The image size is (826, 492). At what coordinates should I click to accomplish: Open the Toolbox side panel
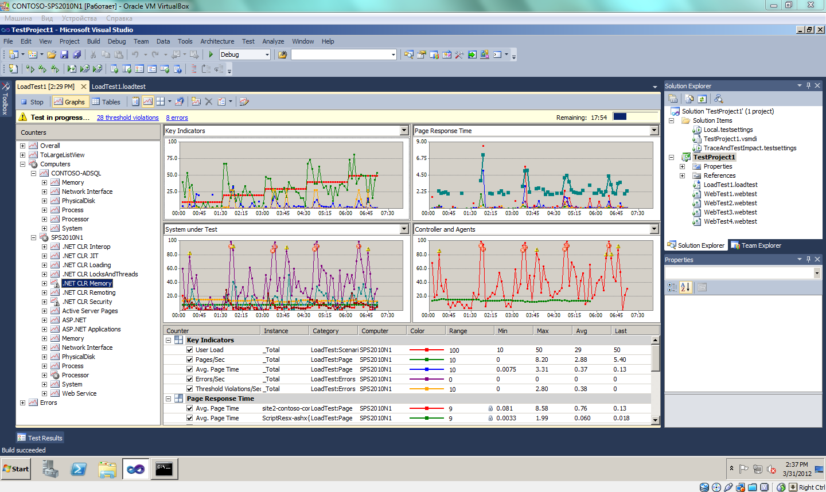(x=5, y=99)
